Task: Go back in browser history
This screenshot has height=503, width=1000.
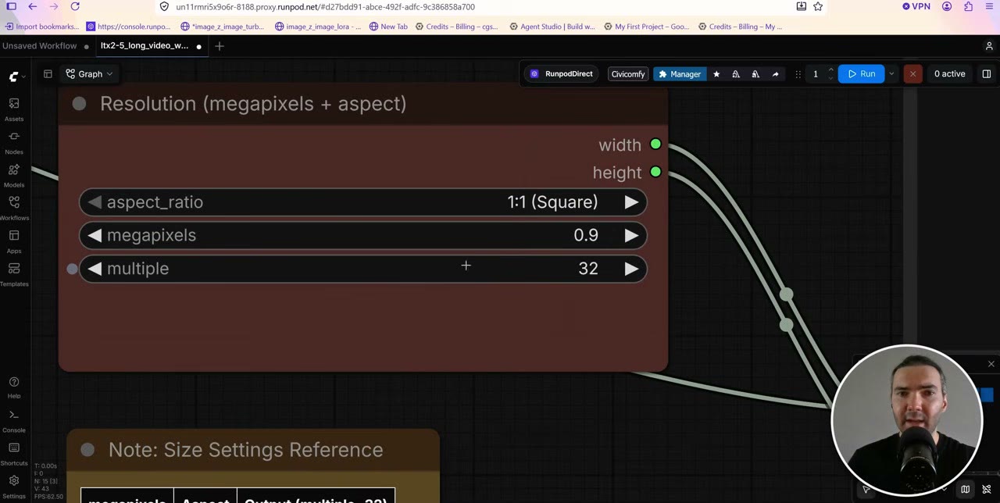Action: 32,7
